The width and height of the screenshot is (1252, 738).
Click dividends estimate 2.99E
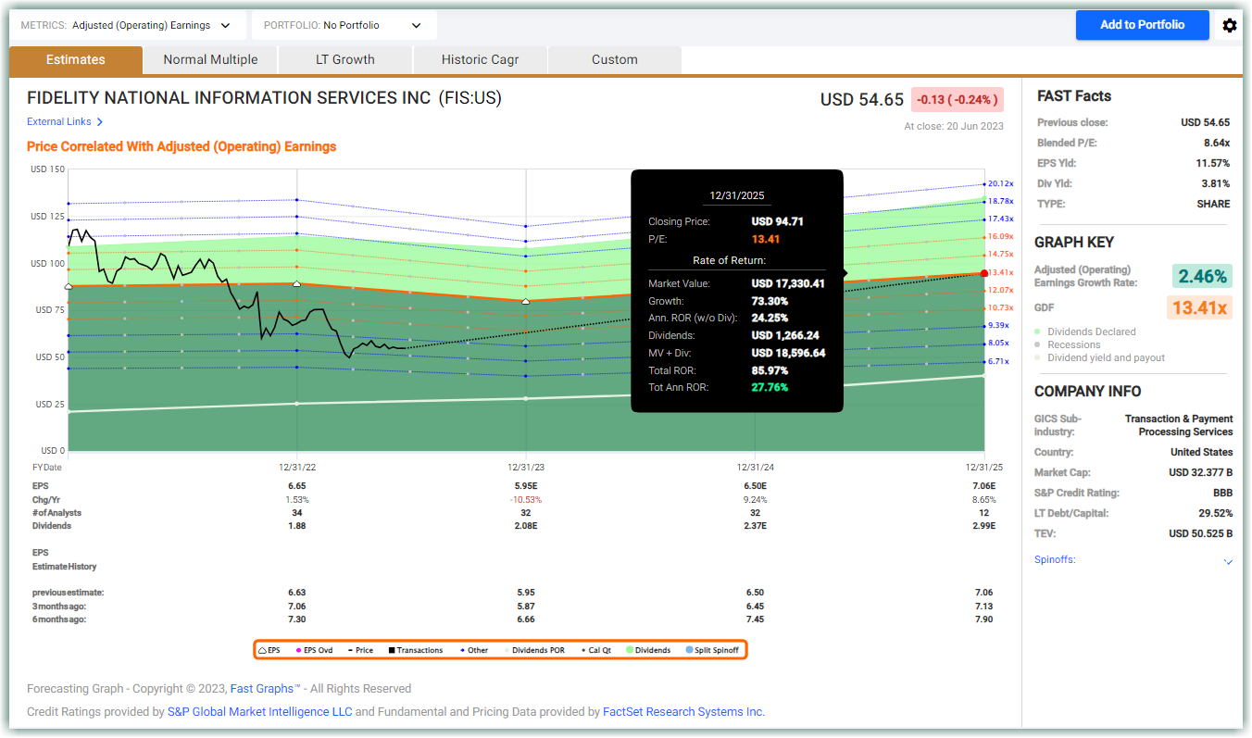click(983, 525)
